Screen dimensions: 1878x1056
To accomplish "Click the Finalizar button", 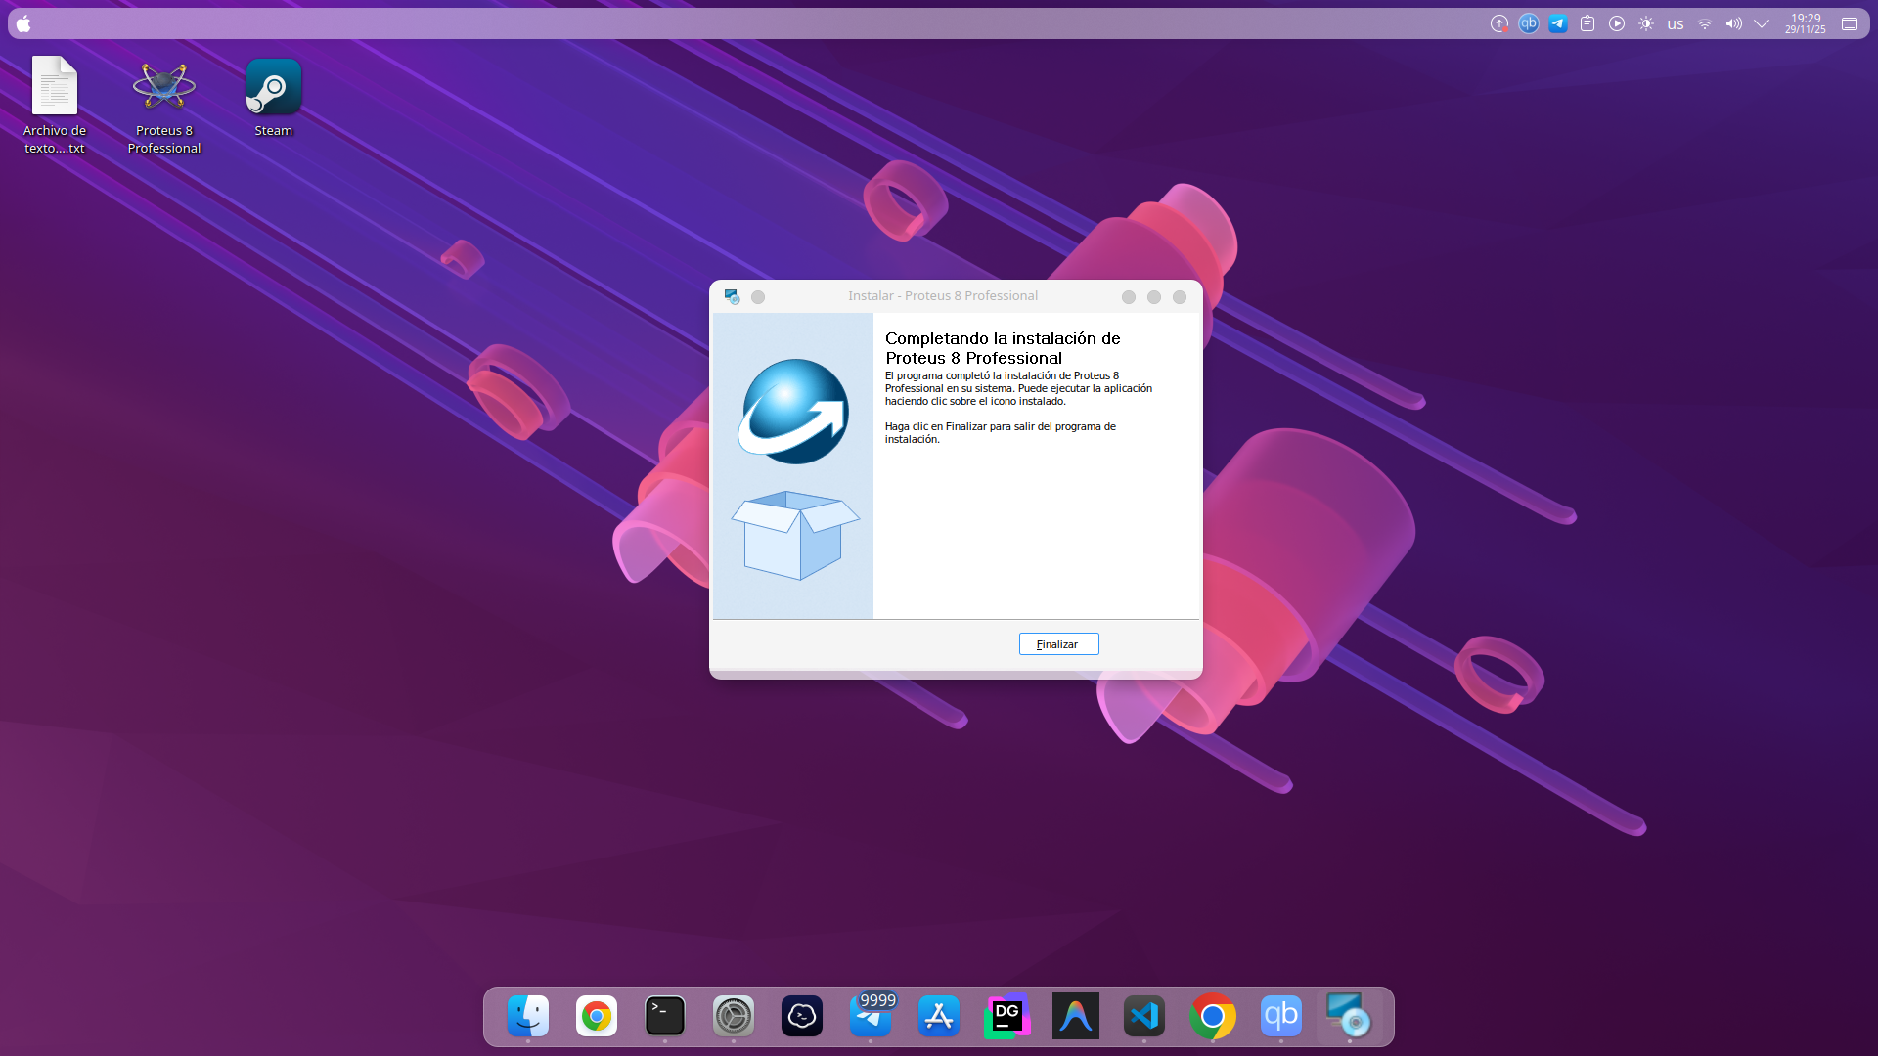I will tap(1058, 644).
